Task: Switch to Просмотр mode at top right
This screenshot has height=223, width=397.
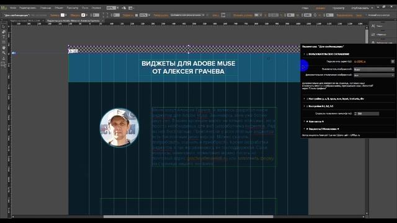Action: coord(338,8)
